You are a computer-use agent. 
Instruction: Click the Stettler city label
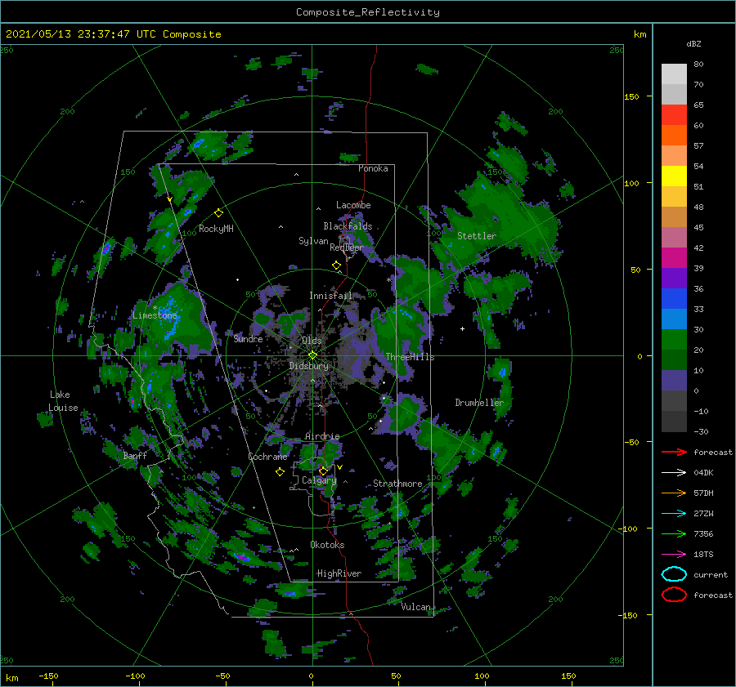[x=477, y=236]
